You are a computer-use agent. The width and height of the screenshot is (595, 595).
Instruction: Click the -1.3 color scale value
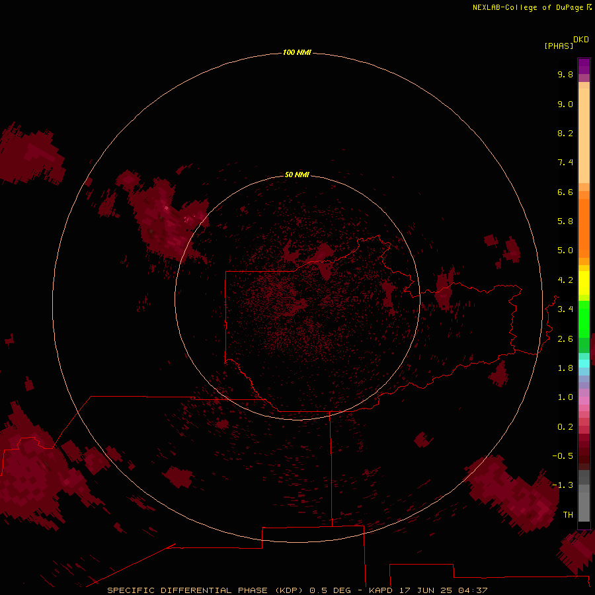563,485
